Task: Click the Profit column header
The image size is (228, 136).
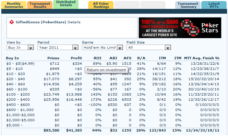Action: (x=76, y=58)
